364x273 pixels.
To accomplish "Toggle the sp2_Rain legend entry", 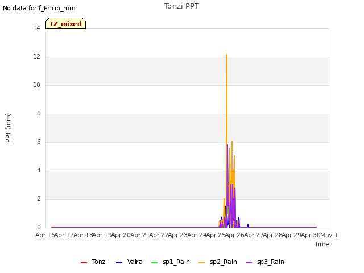I will [218, 262].
